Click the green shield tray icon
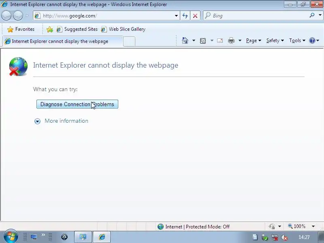324x243 pixels. click(265, 237)
